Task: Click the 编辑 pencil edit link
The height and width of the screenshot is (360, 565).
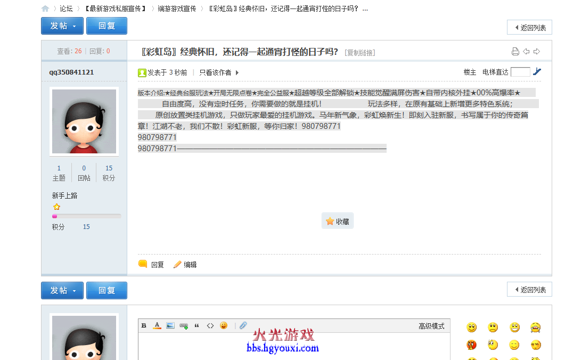Action: coord(185,265)
